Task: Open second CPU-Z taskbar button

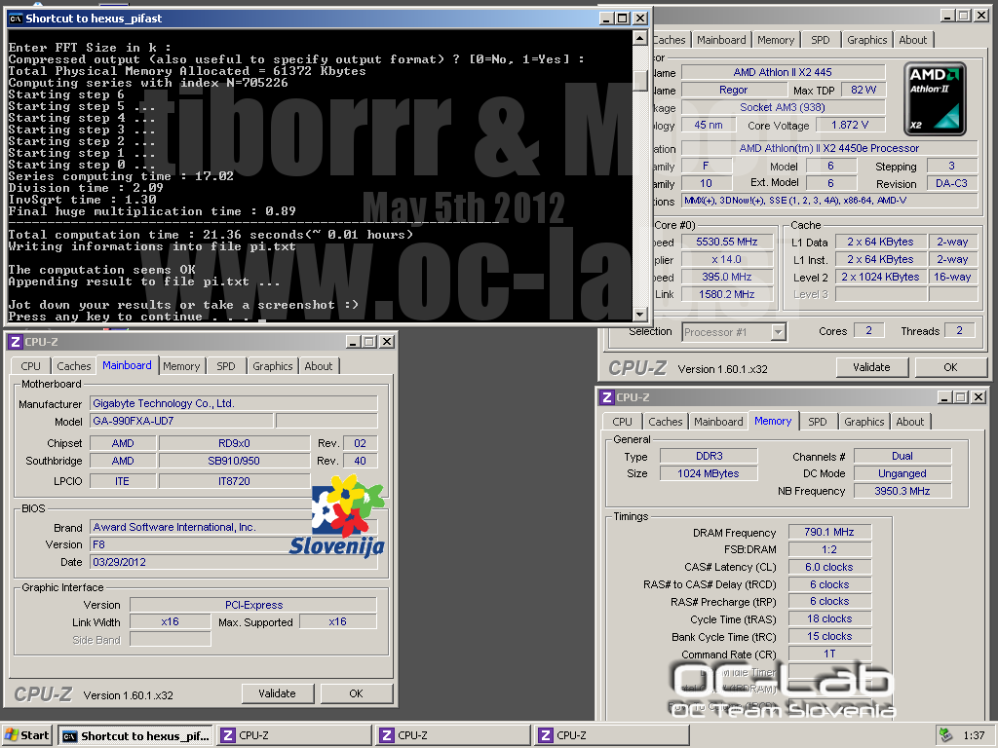Action: (453, 735)
